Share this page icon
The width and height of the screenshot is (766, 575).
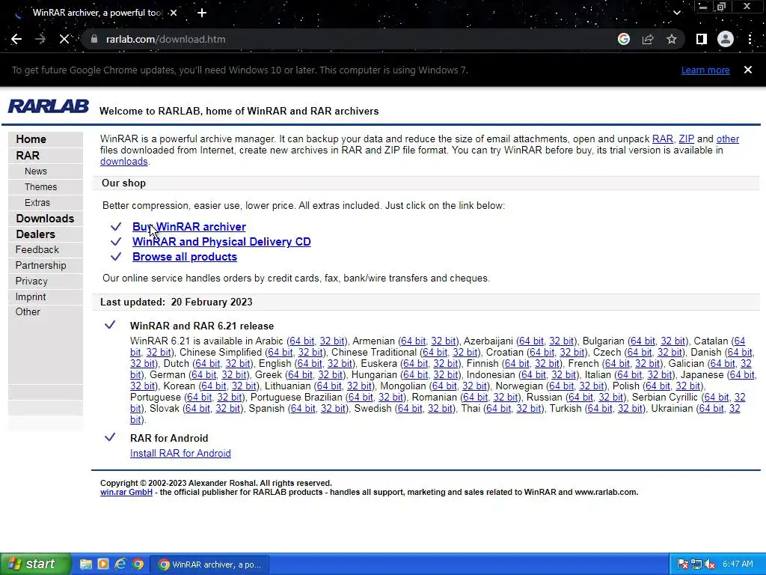(x=648, y=39)
